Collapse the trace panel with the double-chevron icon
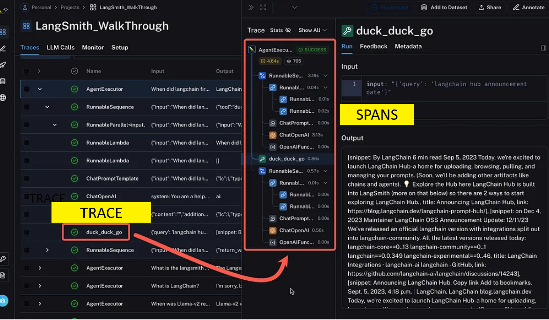The image size is (549, 320). [x=251, y=7]
